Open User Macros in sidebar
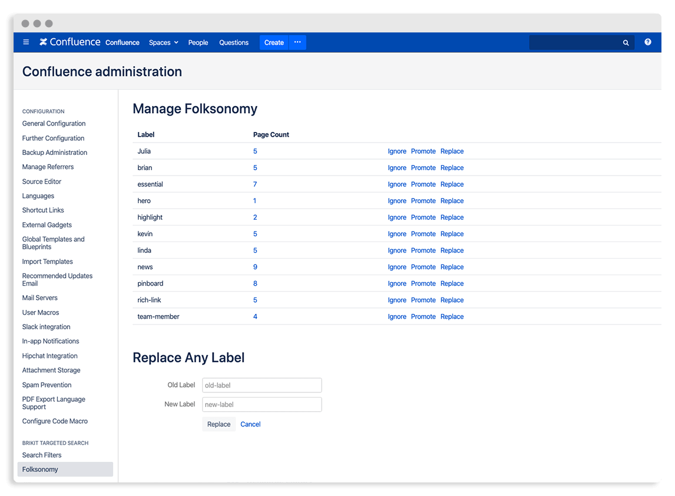 [41, 313]
